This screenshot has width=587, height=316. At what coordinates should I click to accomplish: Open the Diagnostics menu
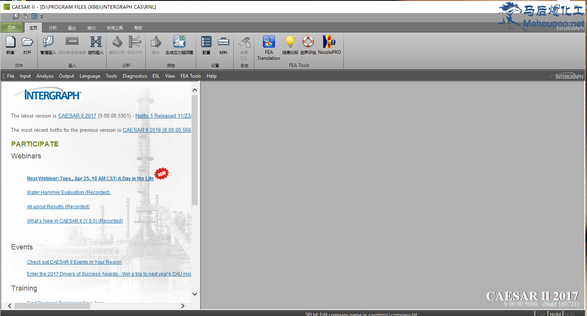pyautogui.click(x=135, y=76)
